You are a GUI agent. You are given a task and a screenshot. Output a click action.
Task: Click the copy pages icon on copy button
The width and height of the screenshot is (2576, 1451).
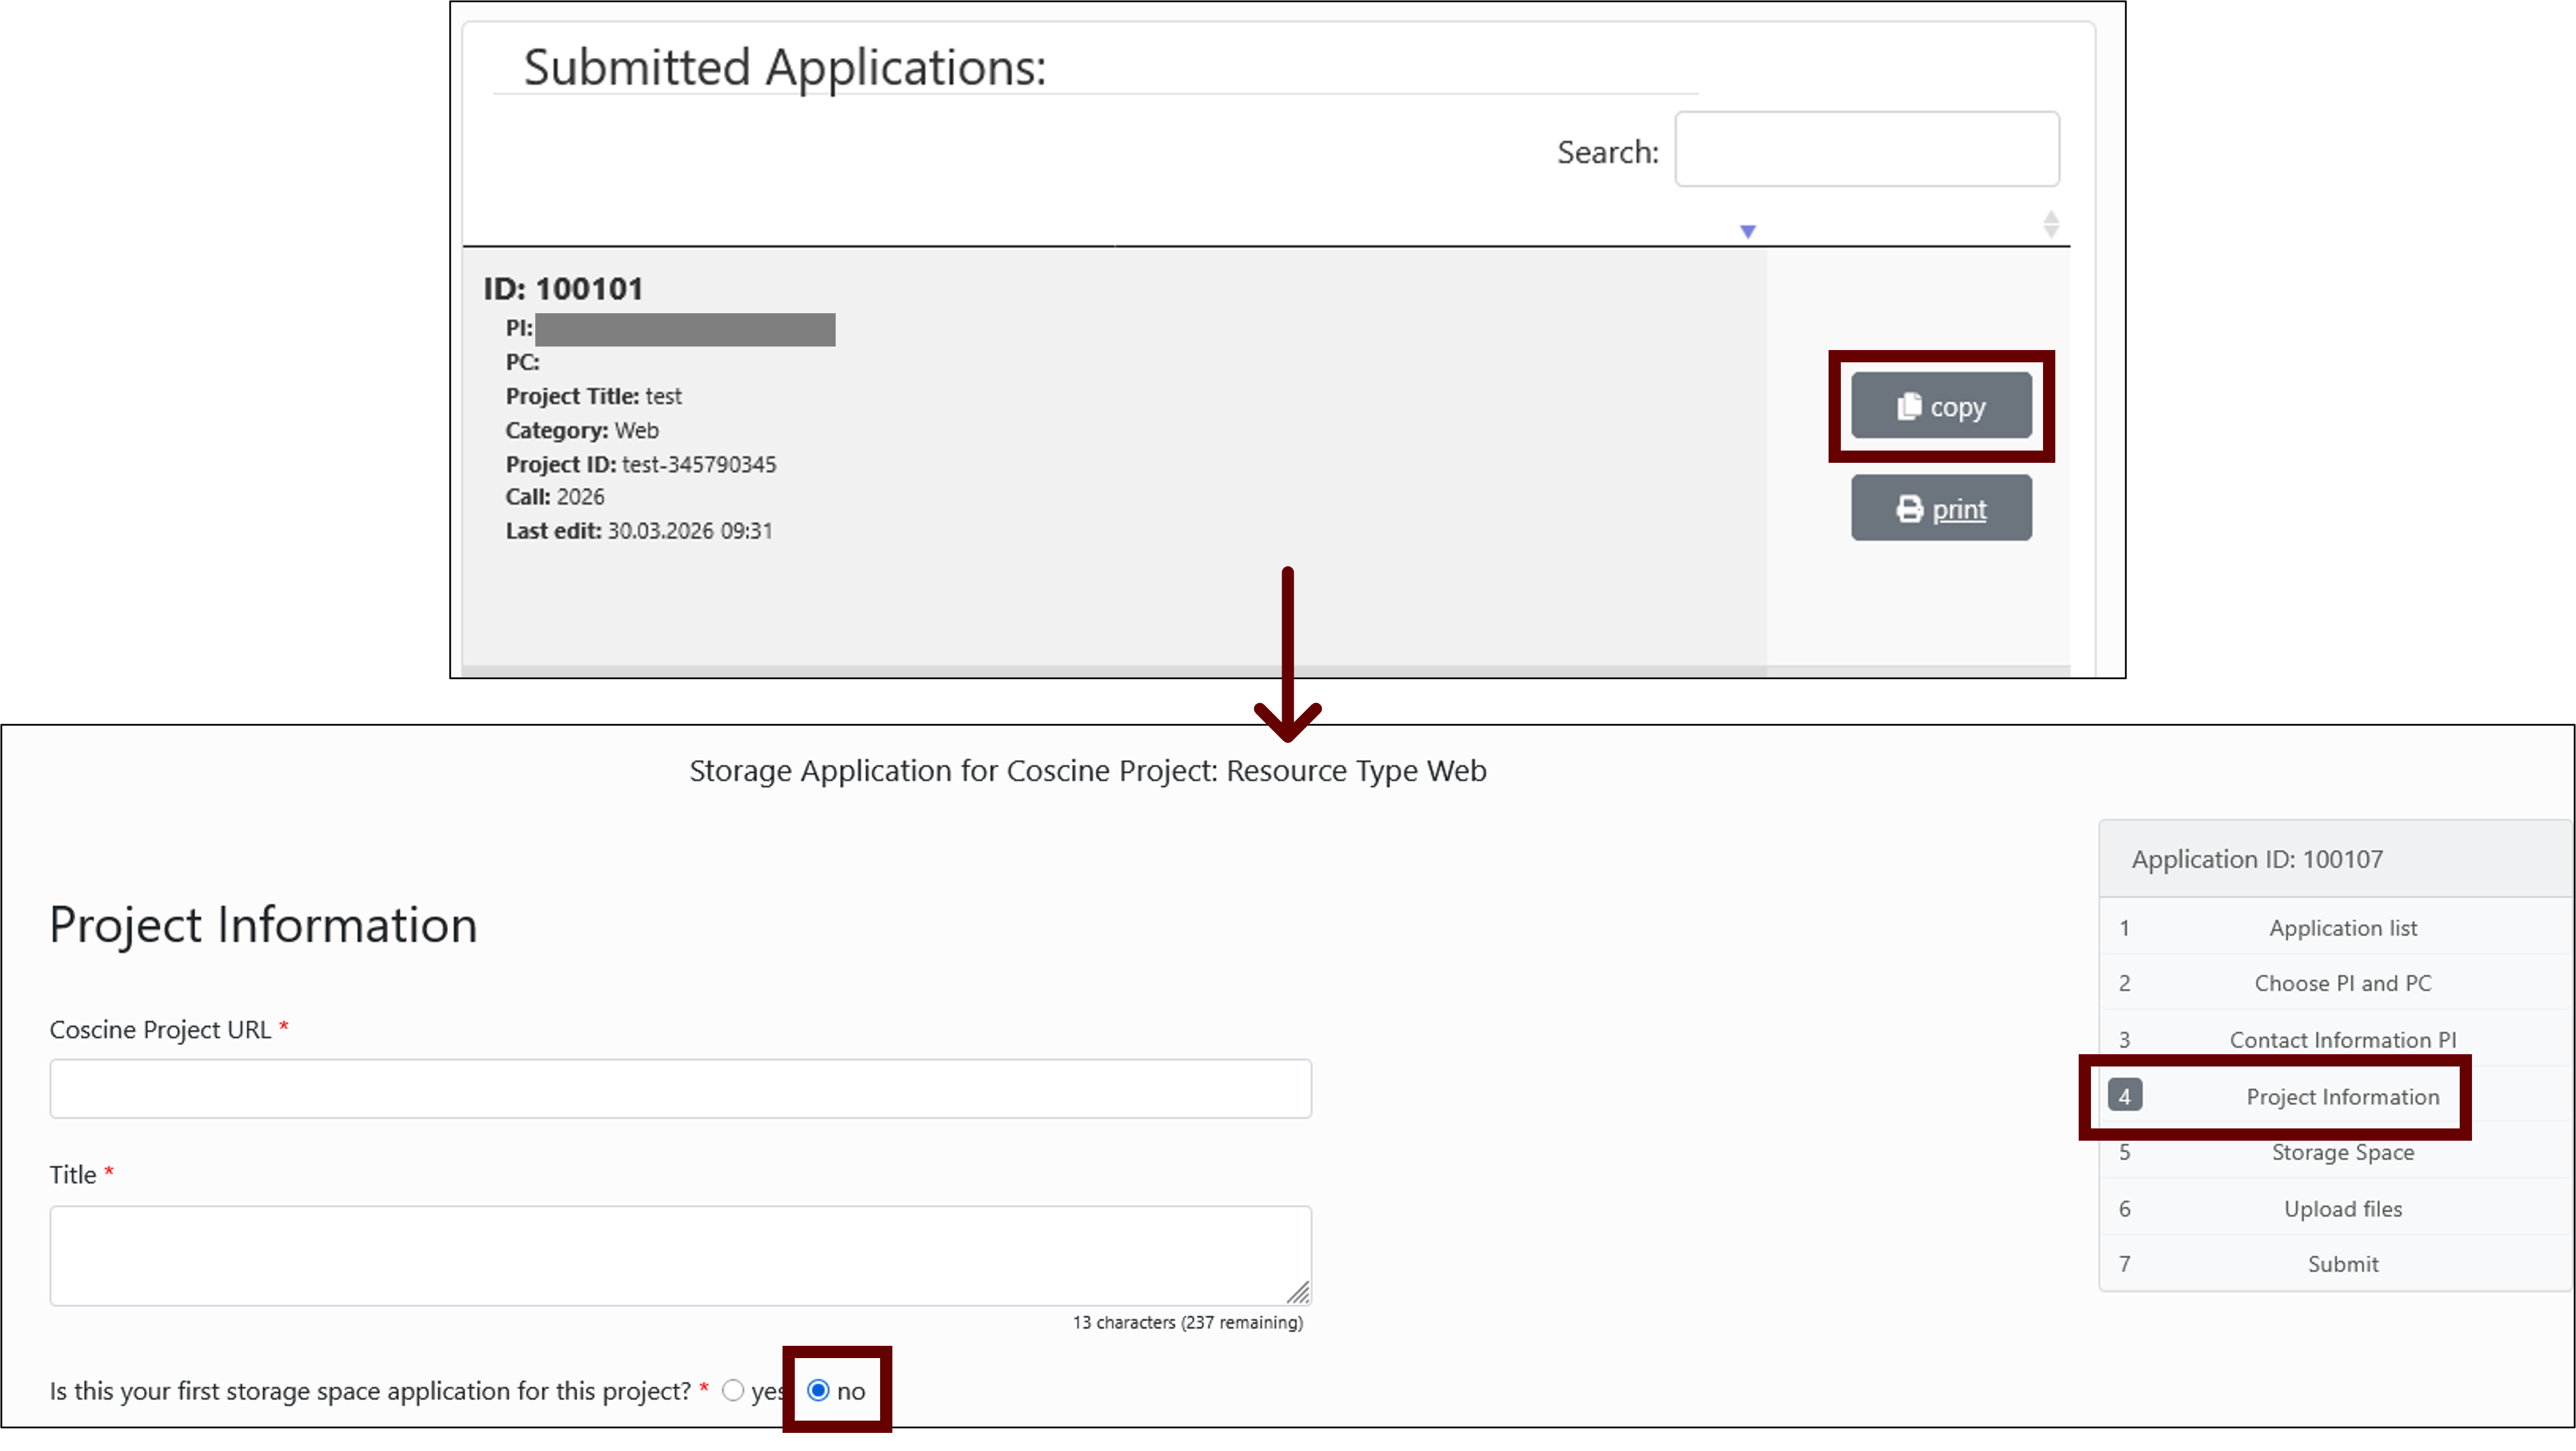[x=1909, y=406]
